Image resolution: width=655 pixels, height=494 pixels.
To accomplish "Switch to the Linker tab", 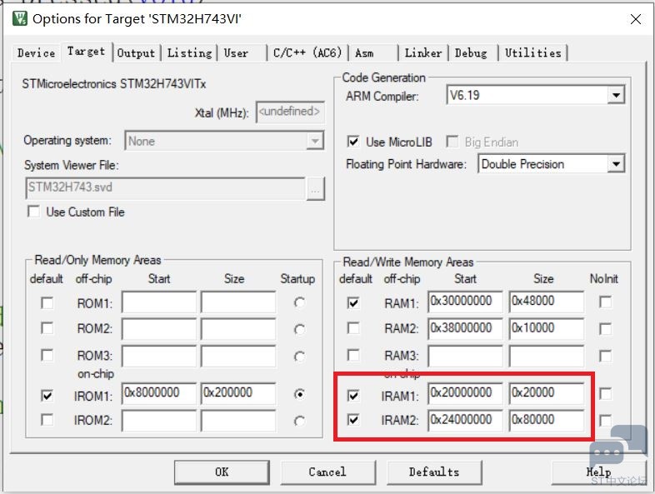I will tap(423, 53).
